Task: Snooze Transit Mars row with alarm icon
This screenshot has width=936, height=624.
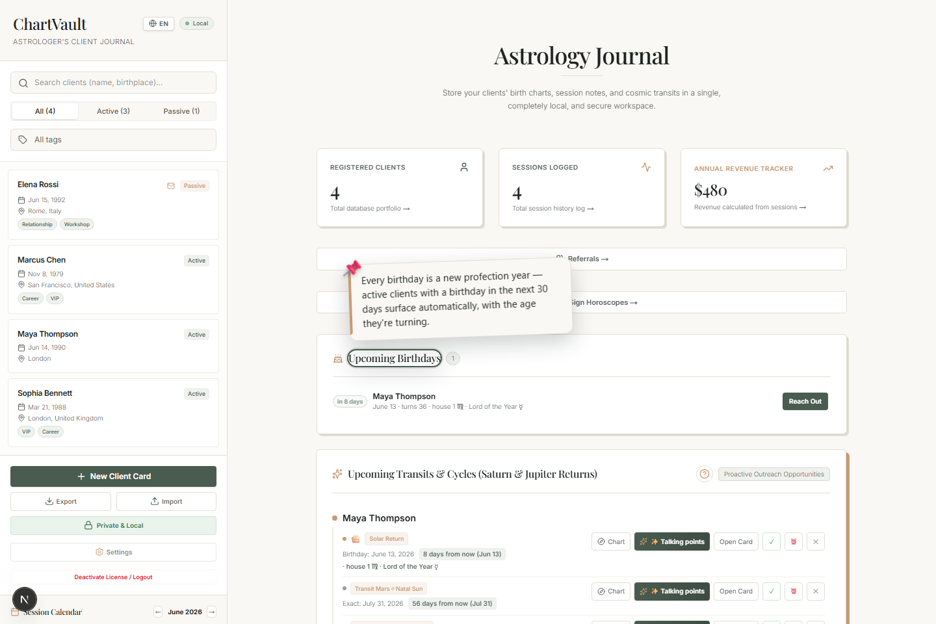Action: [794, 591]
